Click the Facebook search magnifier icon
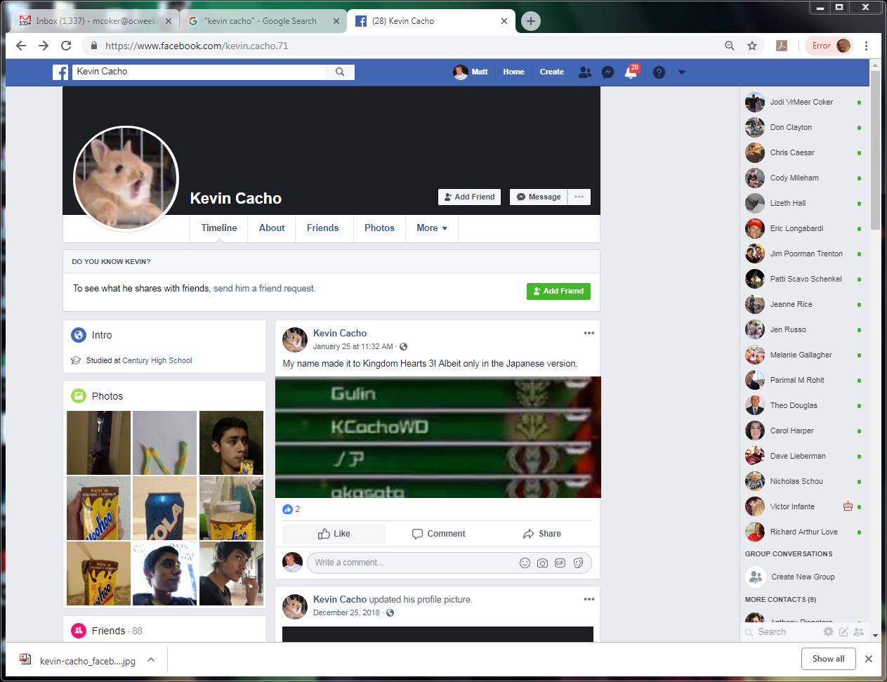 [340, 72]
